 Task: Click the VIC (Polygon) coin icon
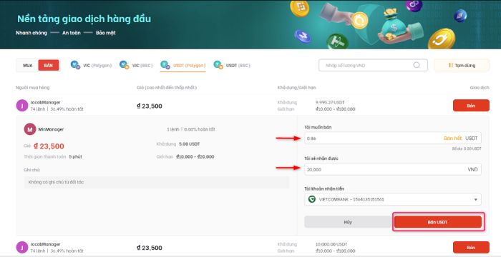[x=75, y=65]
